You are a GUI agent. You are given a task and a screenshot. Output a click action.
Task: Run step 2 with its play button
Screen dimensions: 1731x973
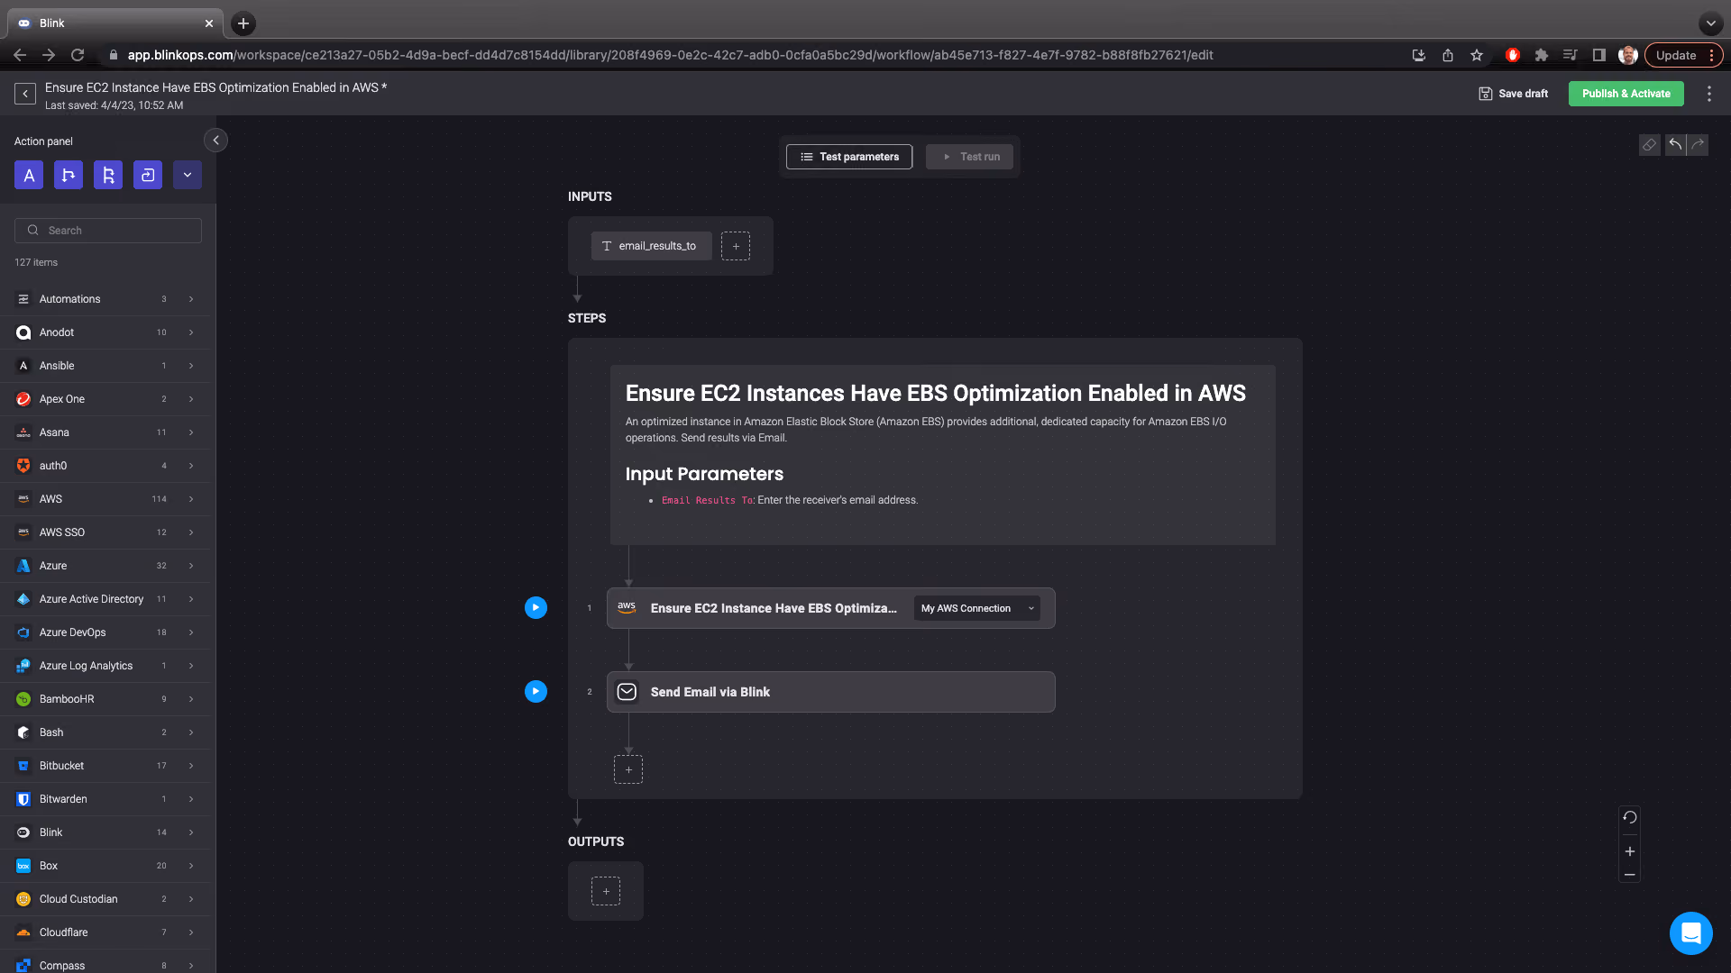point(536,692)
